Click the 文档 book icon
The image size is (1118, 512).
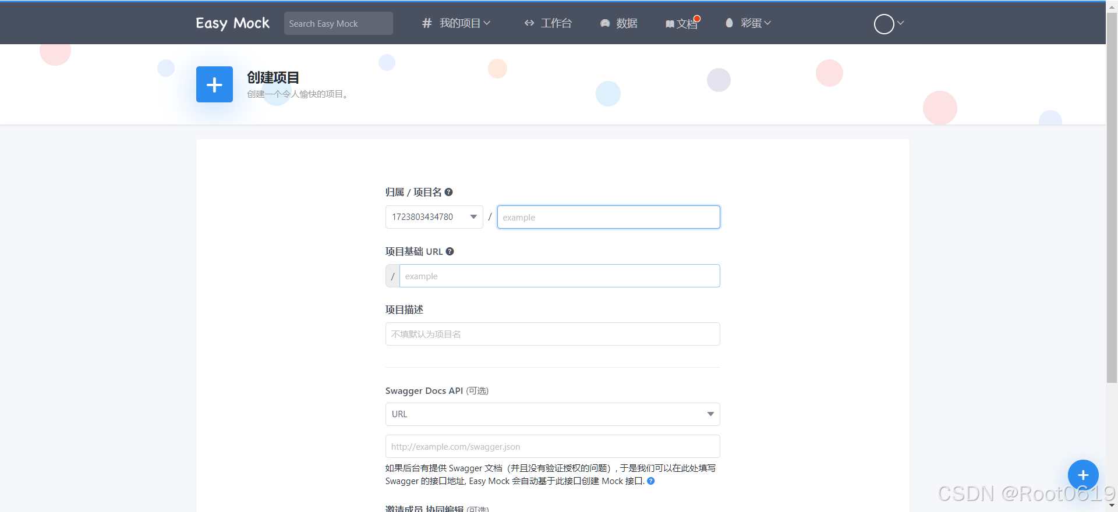670,24
